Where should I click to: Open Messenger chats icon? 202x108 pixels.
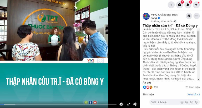[x=179, y=5]
